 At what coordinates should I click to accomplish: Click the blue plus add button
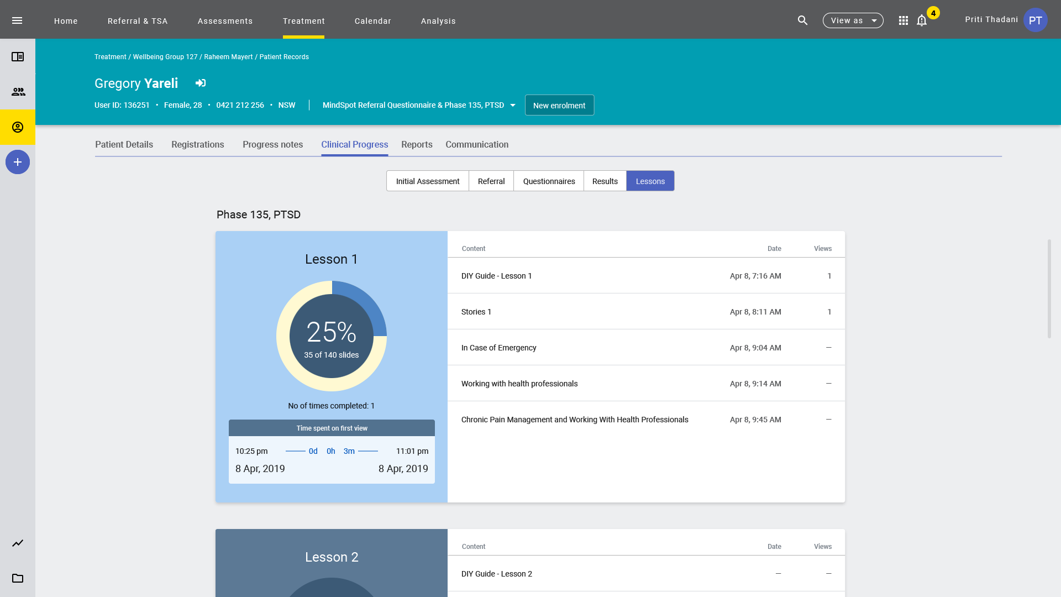pos(18,162)
